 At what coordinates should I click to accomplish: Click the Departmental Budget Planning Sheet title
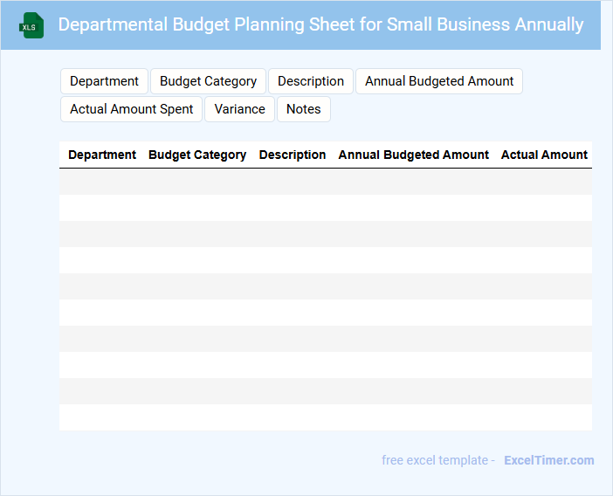pyautogui.click(x=320, y=24)
